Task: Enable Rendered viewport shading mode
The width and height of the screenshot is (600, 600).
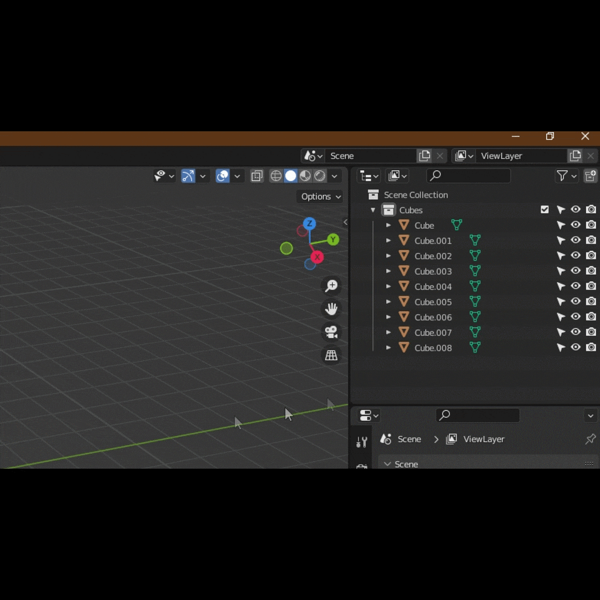Action: (320, 176)
